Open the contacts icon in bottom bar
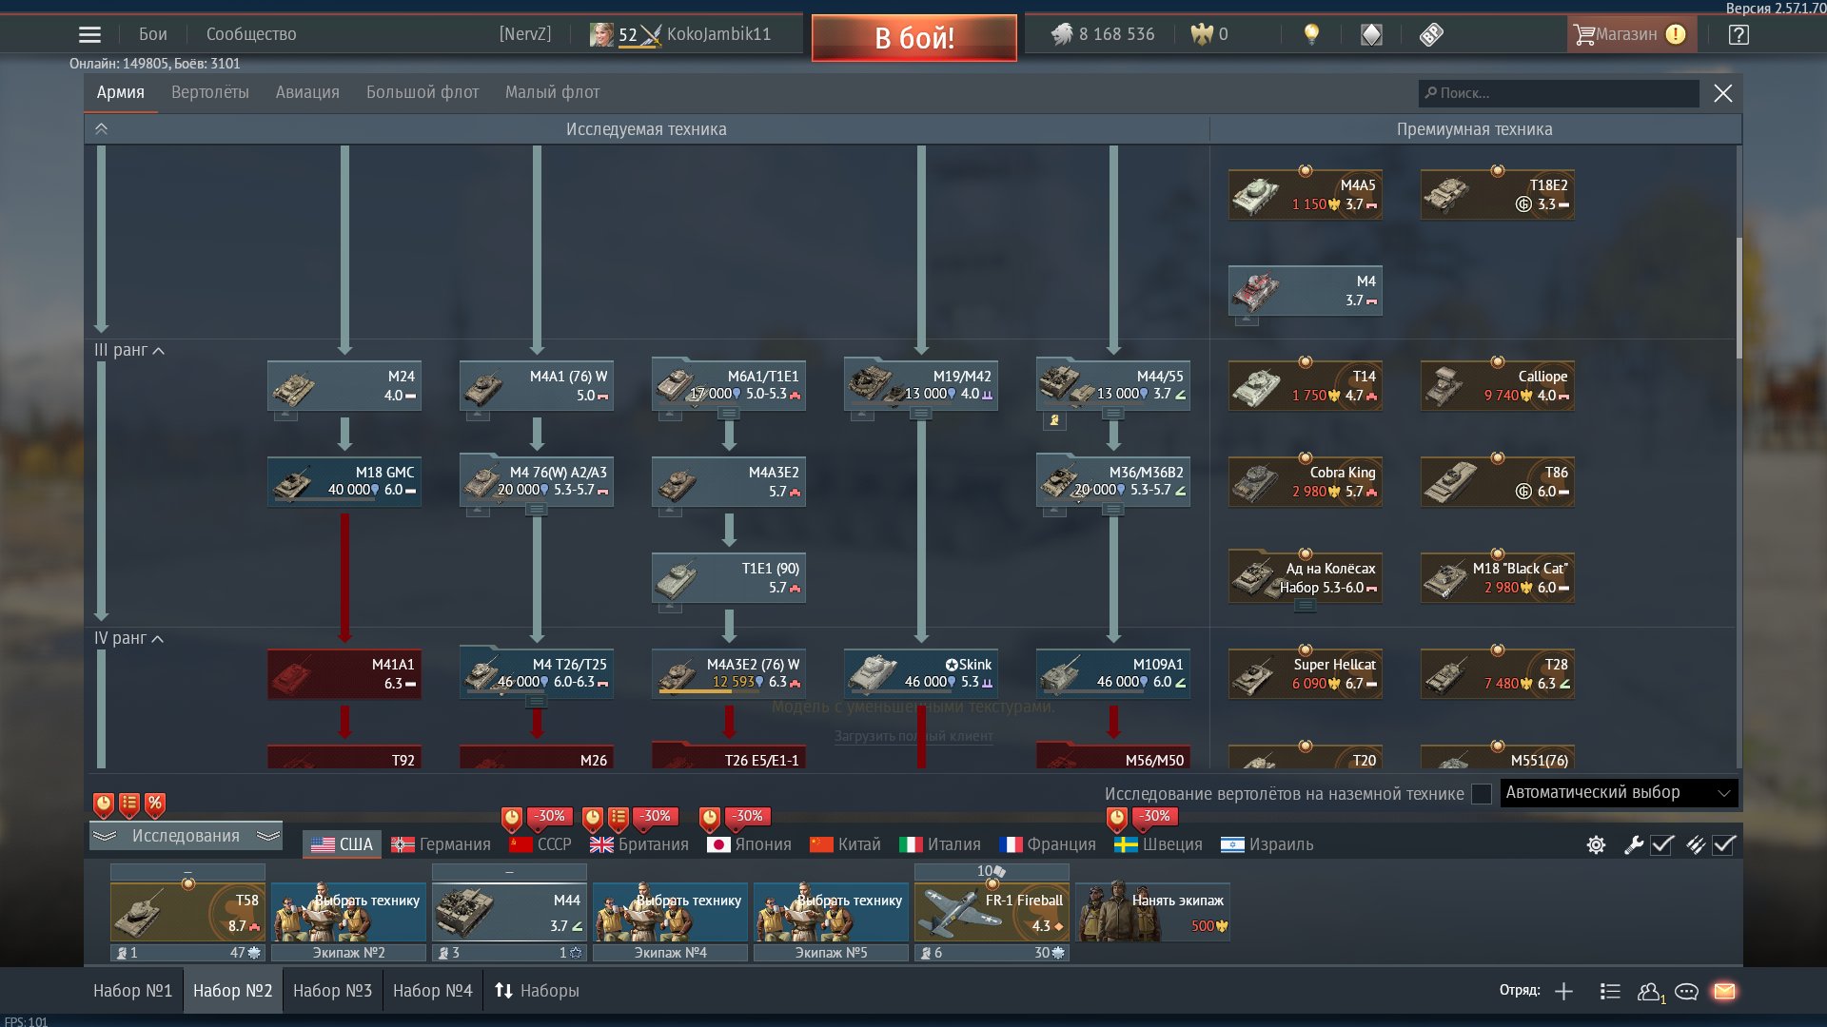This screenshot has width=1827, height=1027. click(1651, 992)
